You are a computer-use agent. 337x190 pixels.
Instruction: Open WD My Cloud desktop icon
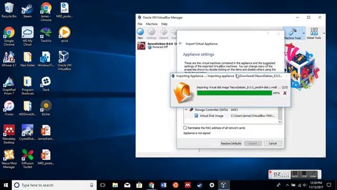pos(27,36)
